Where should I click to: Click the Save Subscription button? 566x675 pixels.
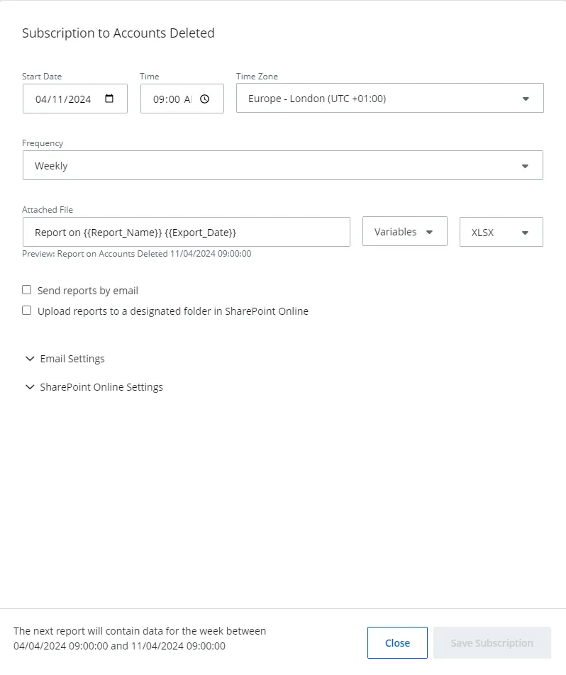coord(492,642)
